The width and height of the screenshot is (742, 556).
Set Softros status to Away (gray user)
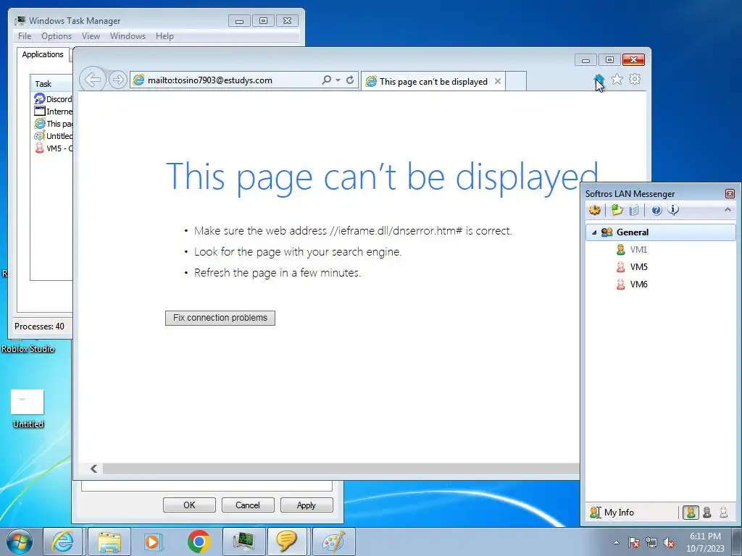707,512
